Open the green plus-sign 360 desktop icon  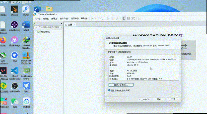tap(3, 86)
